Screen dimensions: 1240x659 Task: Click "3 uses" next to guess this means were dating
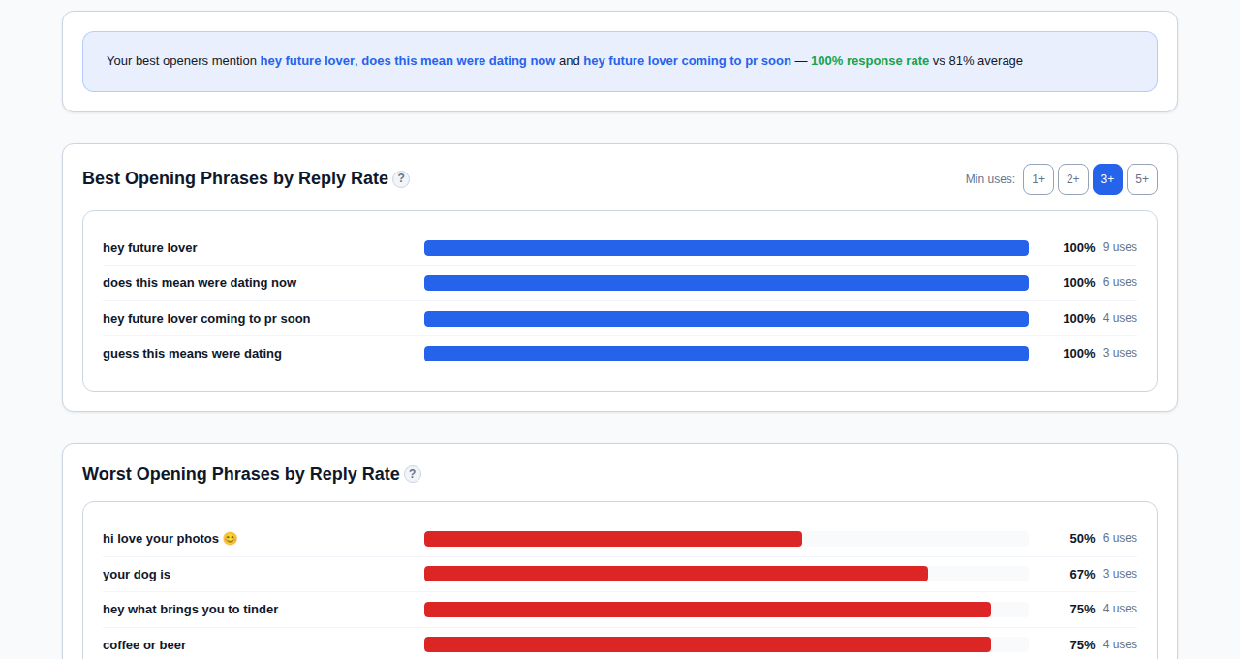pos(1119,353)
